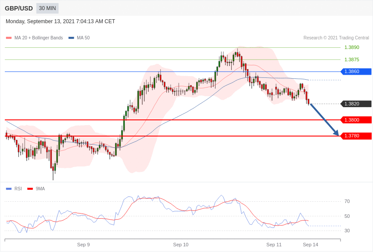The height and width of the screenshot is (252, 373).
Task: Click the Sep 10 date axis label
Action: [180, 245]
